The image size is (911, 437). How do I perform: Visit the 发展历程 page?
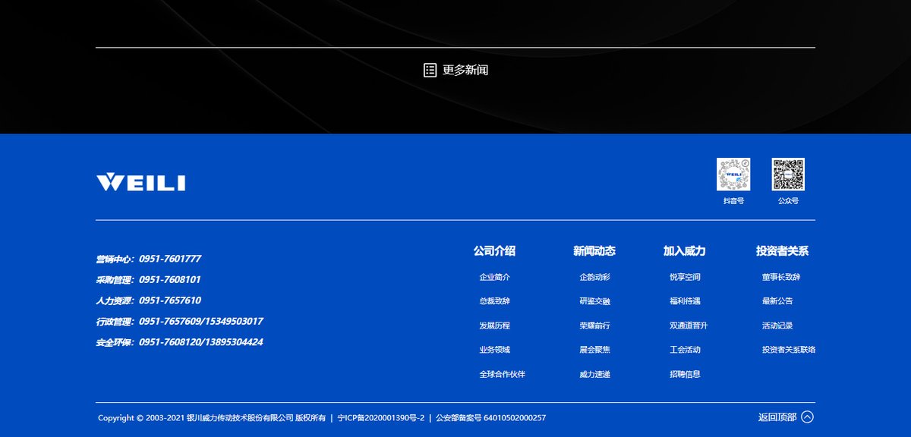(x=495, y=325)
